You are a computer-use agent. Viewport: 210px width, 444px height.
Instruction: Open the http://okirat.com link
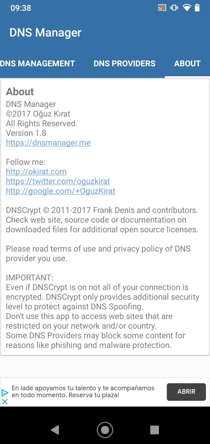(x=36, y=171)
